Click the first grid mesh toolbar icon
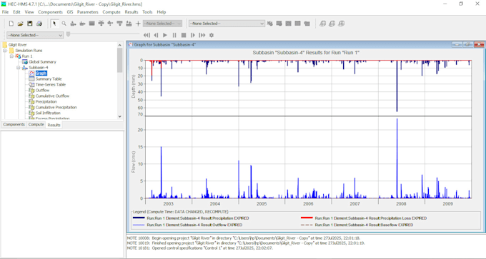The width and height of the screenshot is (486, 259). coord(322,24)
